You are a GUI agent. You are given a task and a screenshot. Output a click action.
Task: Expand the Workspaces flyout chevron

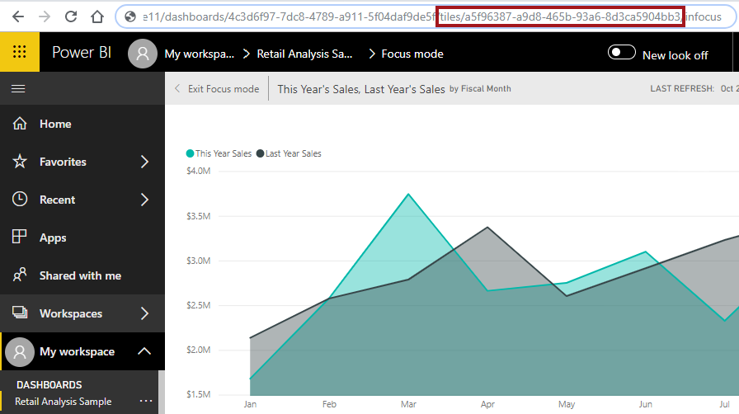(144, 313)
